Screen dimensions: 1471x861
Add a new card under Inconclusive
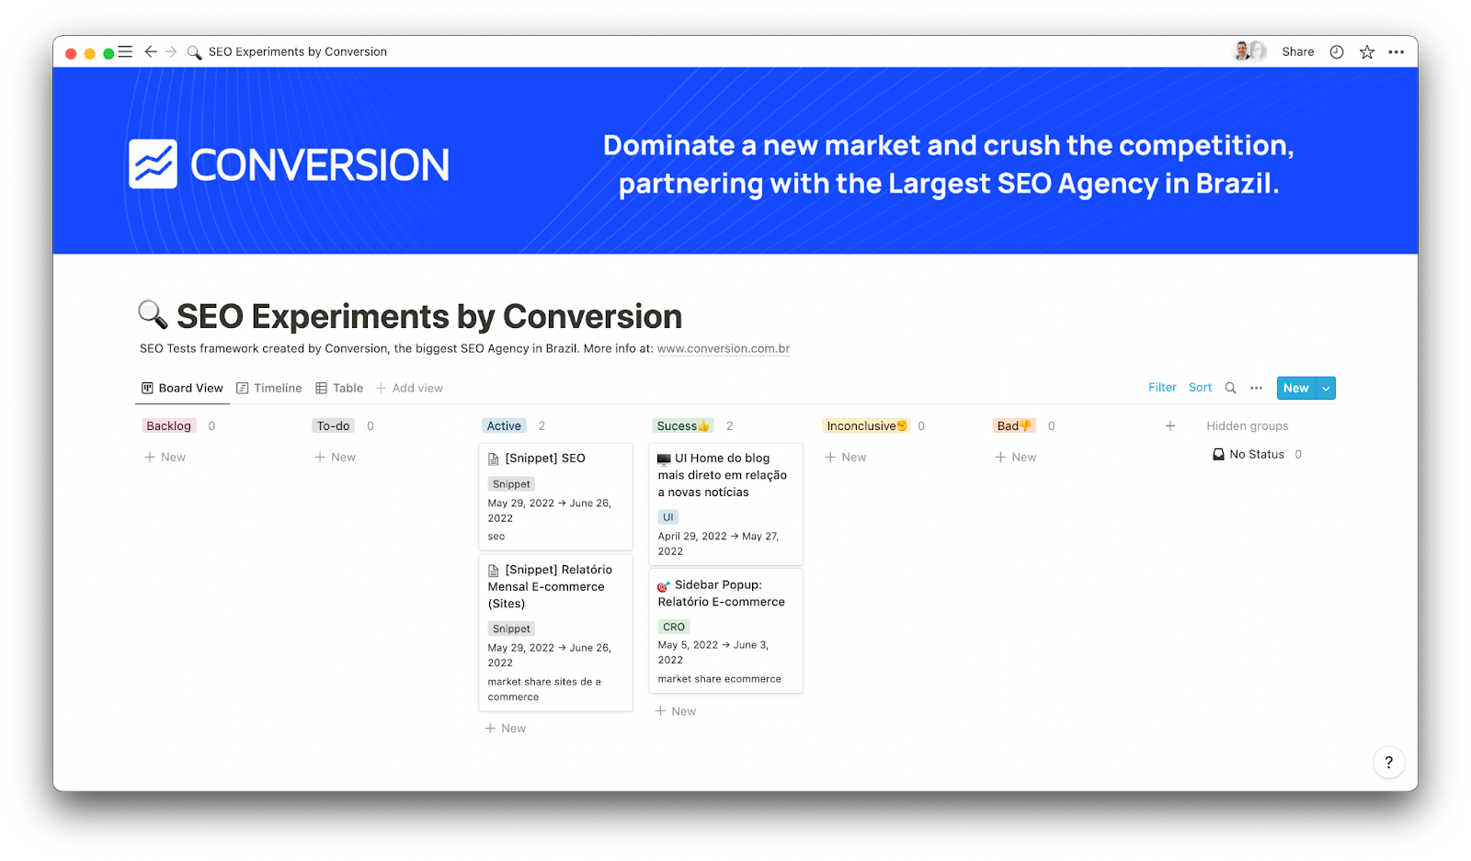point(846,457)
